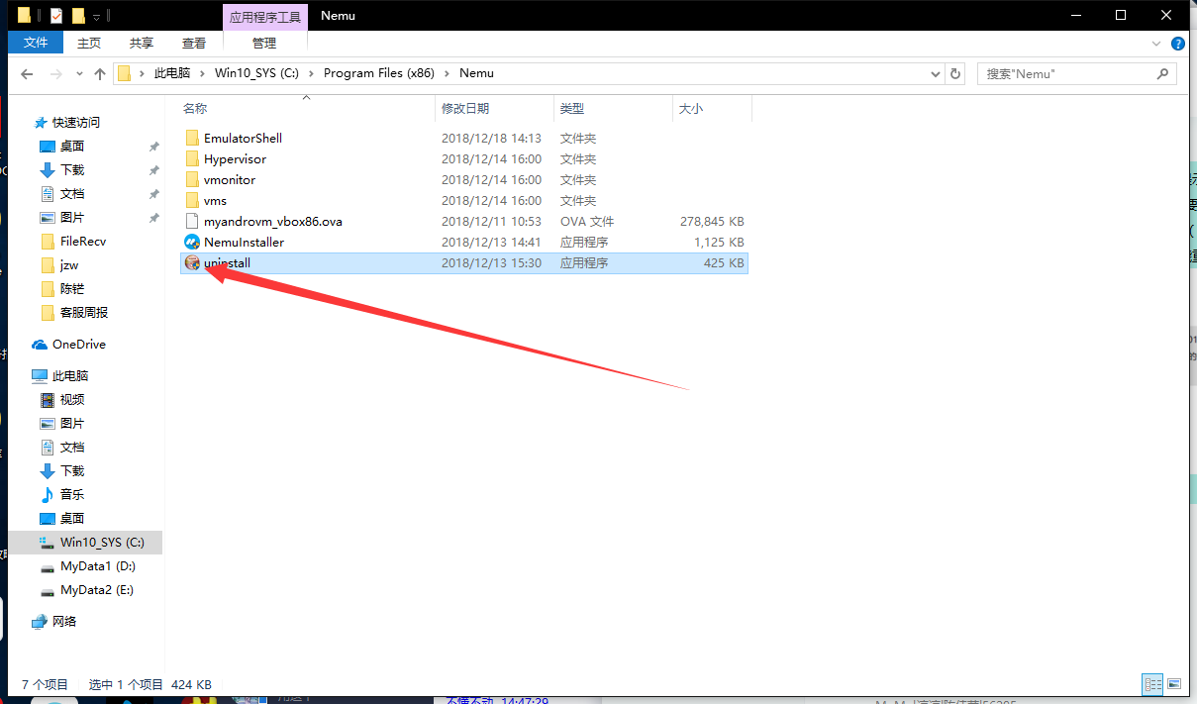Open OneDrive in navigation pane

pos(78,345)
